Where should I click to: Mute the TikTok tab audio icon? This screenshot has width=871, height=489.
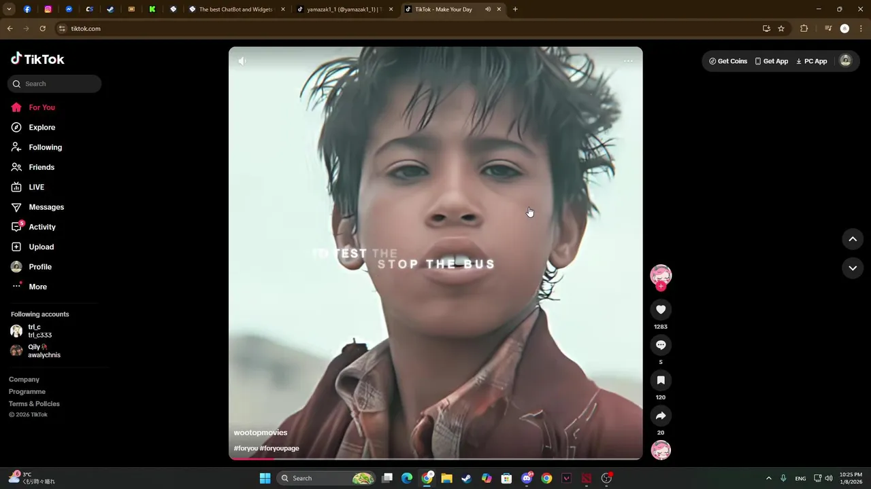488,10
